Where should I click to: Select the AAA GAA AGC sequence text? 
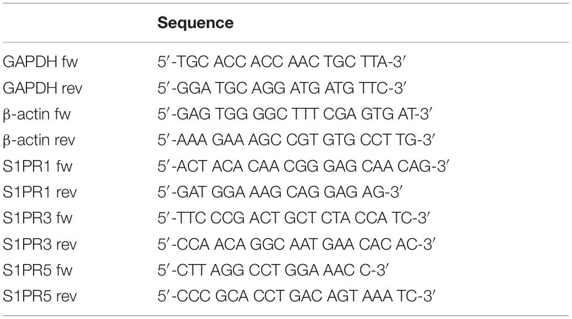click(x=296, y=140)
